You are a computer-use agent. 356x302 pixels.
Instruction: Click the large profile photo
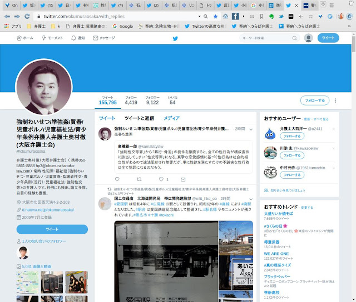44,87
